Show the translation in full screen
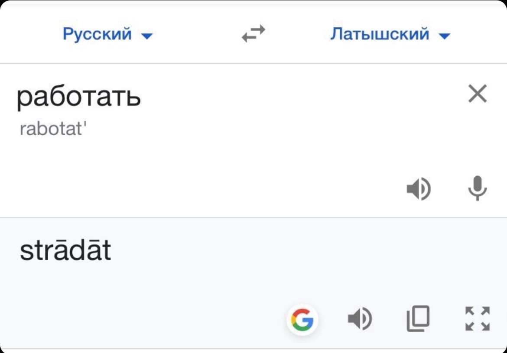This screenshot has width=507, height=353. pos(478,319)
